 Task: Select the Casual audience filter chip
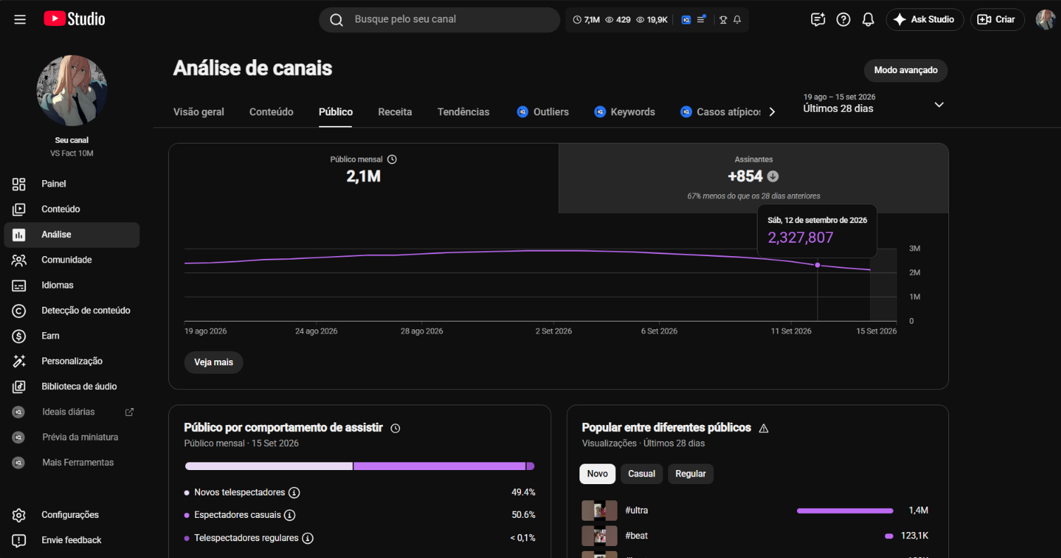point(641,474)
